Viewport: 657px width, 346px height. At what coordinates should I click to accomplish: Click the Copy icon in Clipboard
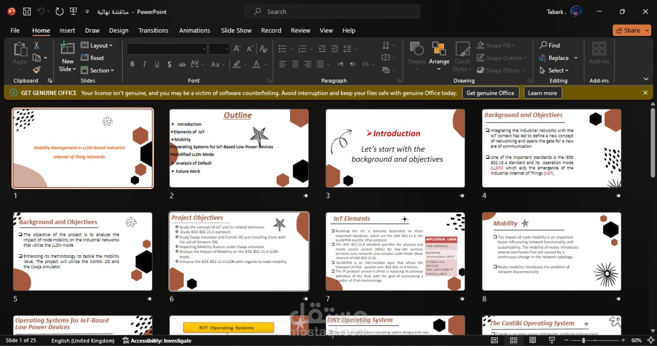coord(36,58)
